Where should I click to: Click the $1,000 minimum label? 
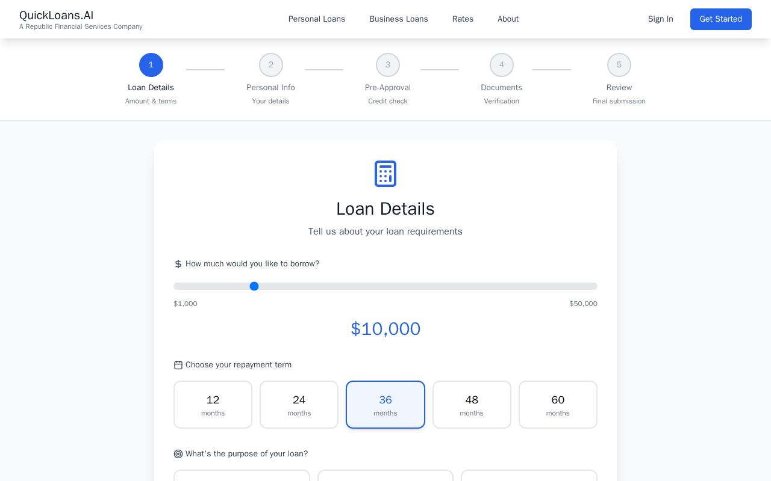coord(186,304)
